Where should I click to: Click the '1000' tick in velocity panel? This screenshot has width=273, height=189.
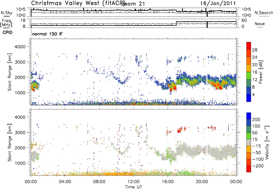coord(20,163)
